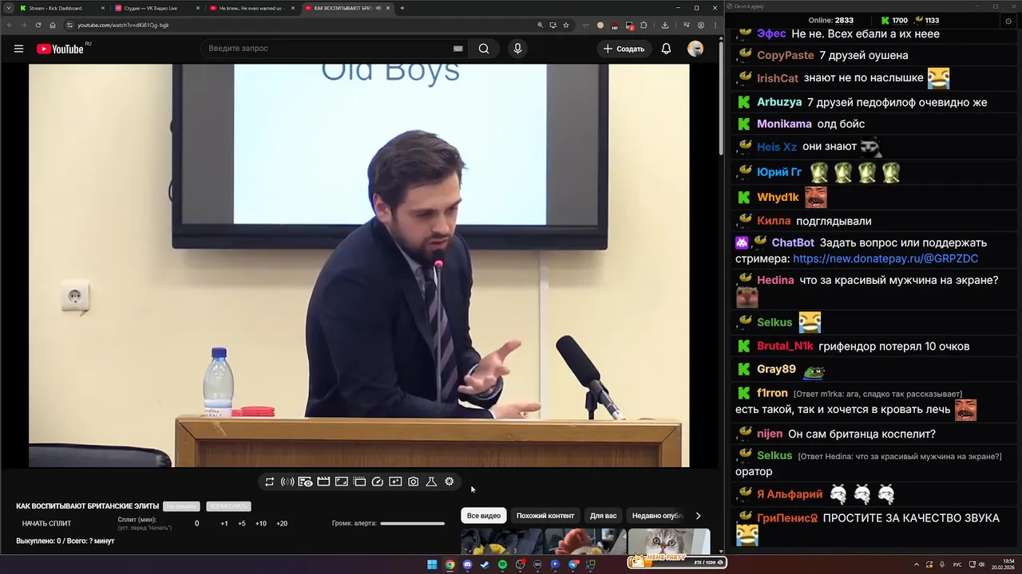This screenshot has width=1022, height=574.
Task: Click the +20 split minutes button
Action: (282, 524)
